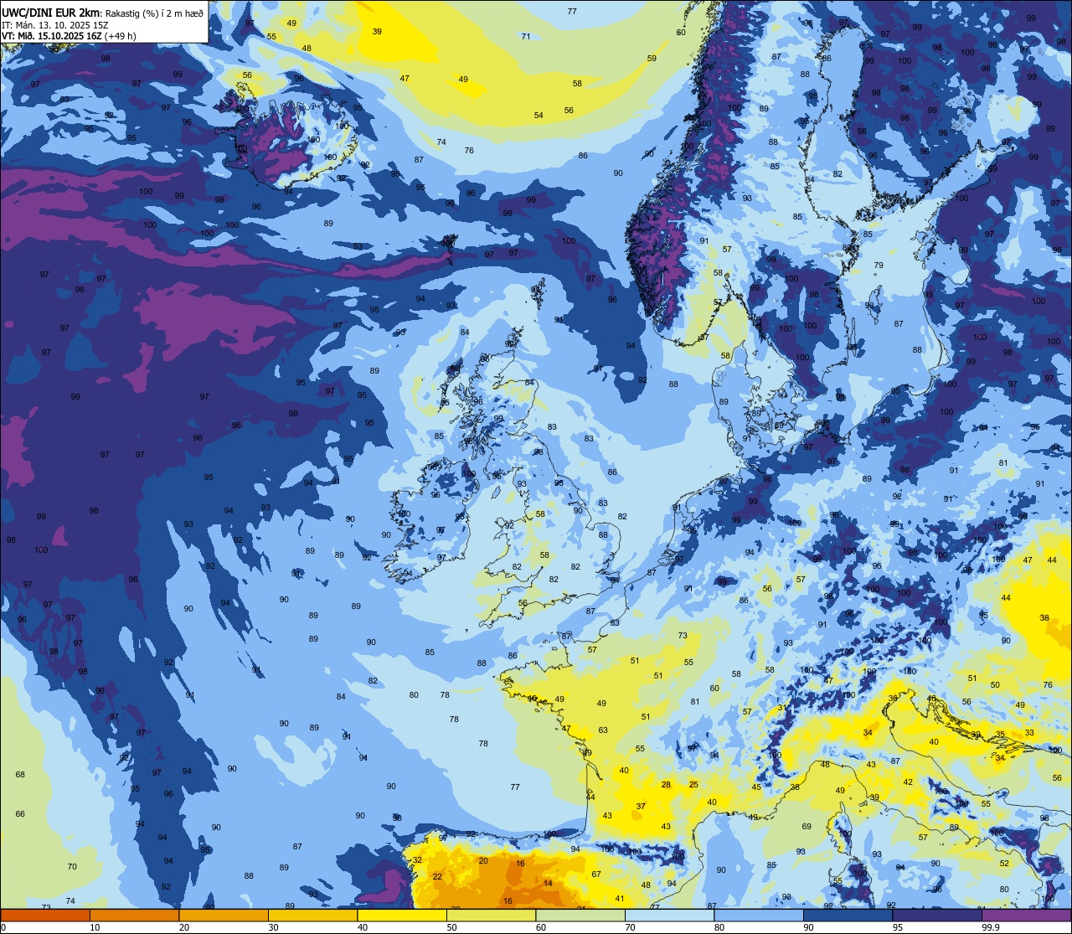Click the humidity value '22' in northwest Spain
The width and height of the screenshot is (1072, 934).
tap(437, 876)
